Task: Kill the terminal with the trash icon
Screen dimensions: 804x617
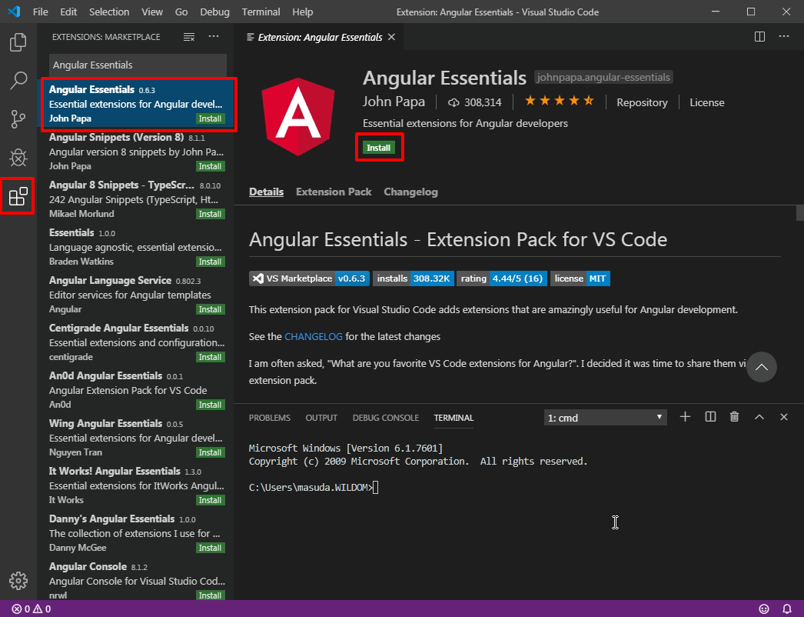Action: click(734, 416)
